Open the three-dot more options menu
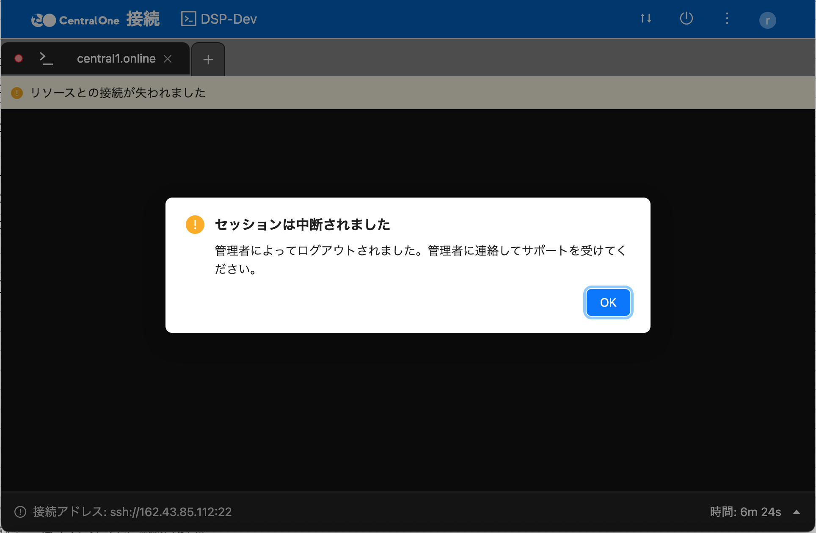This screenshot has height=533, width=816. (x=727, y=19)
